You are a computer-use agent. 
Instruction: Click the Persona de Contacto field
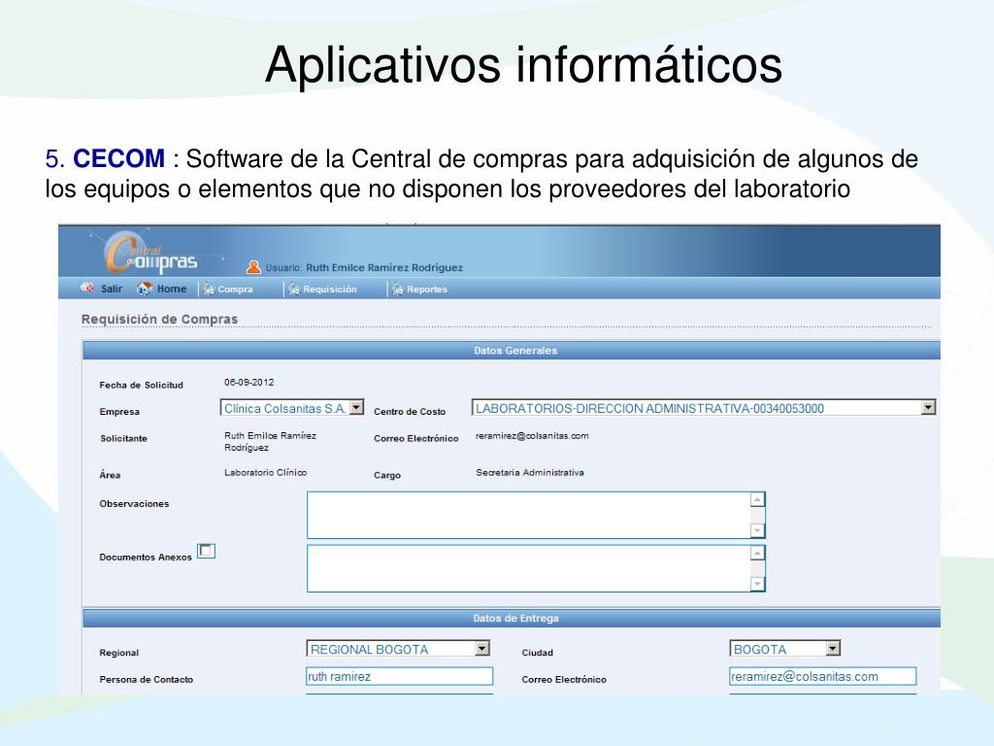click(399, 676)
